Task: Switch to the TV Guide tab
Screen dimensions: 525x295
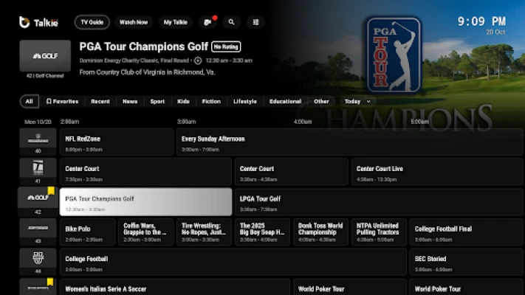Action: pos(92,22)
